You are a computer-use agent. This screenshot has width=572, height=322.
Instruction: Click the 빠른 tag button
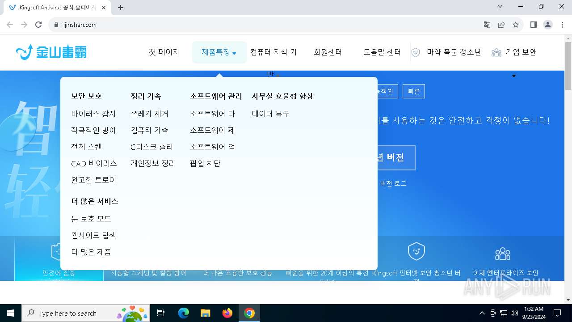[x=414, y=91]
